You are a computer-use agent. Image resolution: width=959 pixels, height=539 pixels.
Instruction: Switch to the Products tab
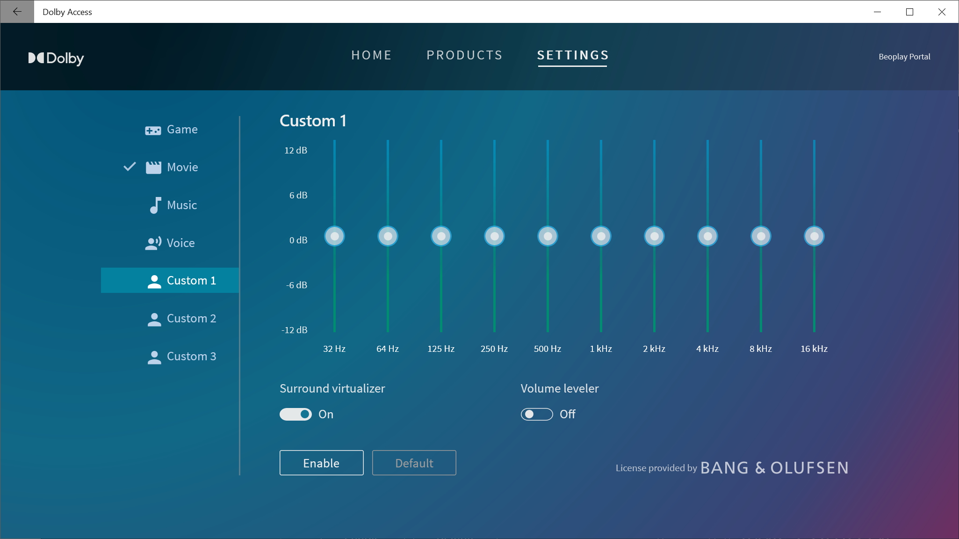[x=464, y=55]
